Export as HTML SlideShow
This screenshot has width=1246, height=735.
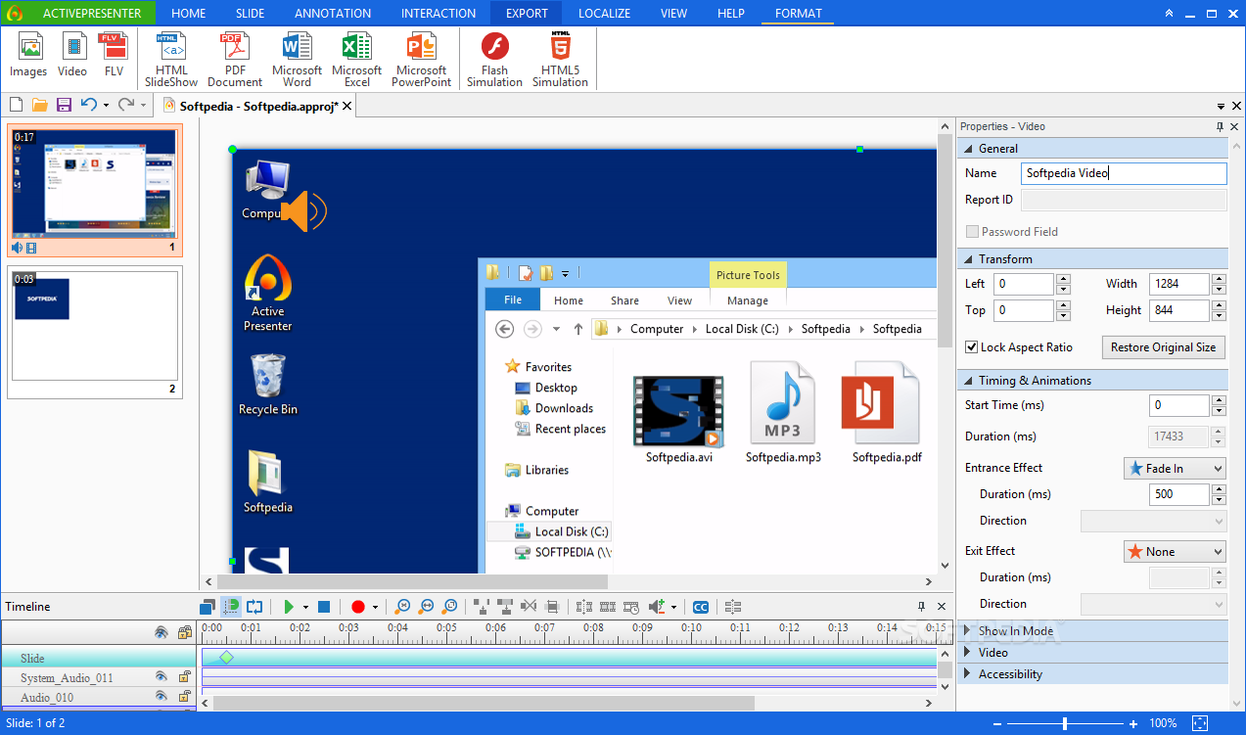click(x=171, y=60)
